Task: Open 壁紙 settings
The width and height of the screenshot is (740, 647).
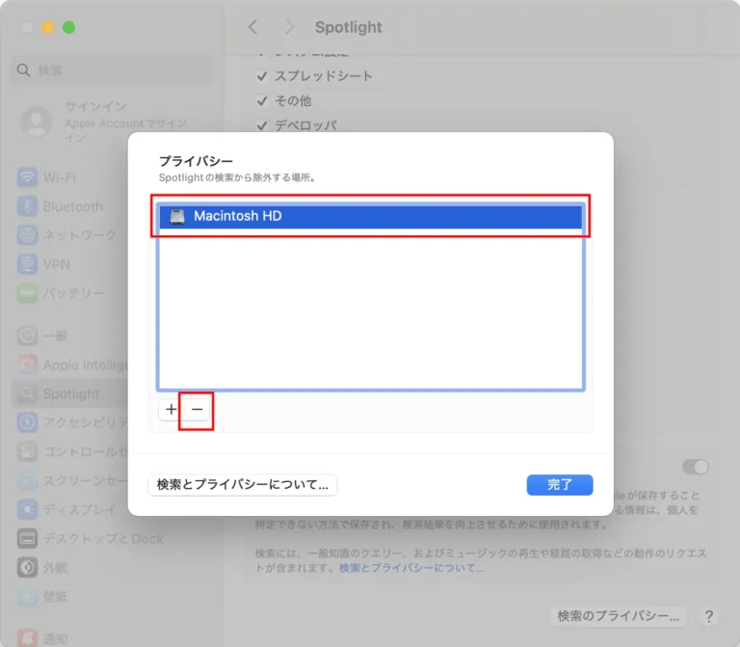Action: pyautogui.click(x=112, y=596)
